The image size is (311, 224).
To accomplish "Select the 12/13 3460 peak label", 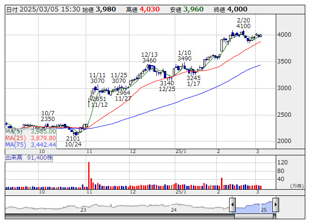I will click(149, 57).
